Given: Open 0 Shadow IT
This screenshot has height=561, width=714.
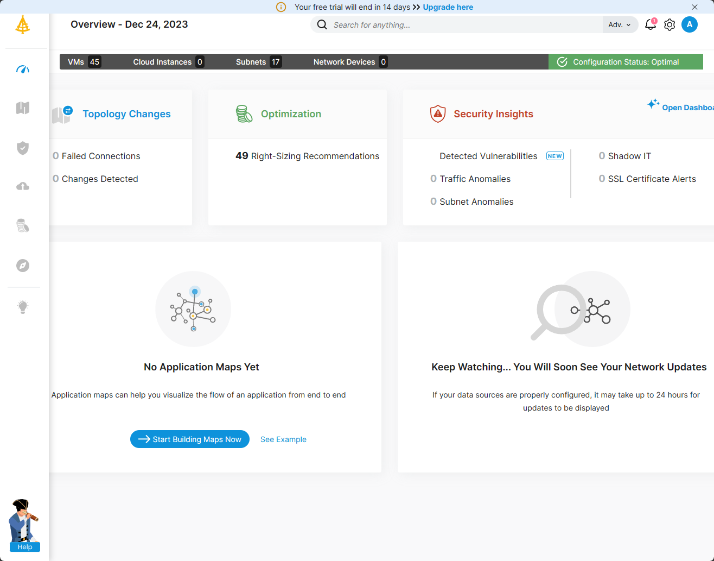Looking at the screenshot, I should 625,156.
